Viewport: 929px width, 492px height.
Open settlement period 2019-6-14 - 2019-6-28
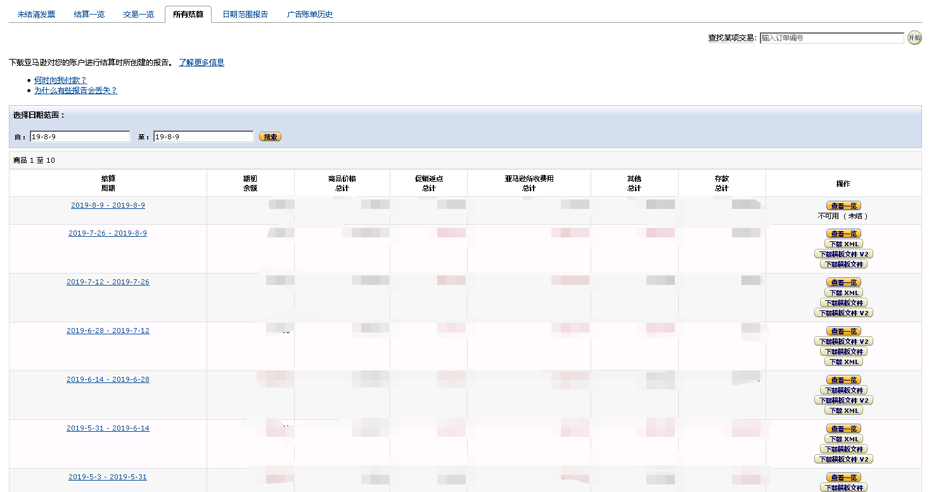108,380
